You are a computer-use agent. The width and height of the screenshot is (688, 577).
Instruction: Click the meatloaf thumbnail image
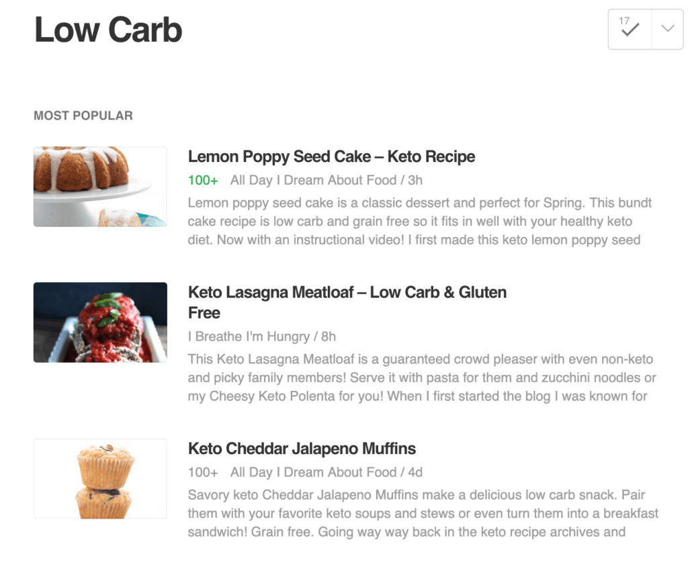click(x=99, y=322)
